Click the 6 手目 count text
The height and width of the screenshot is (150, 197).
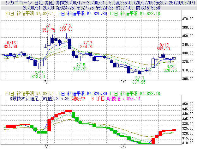pyautogui.click(x=98, y=99)
